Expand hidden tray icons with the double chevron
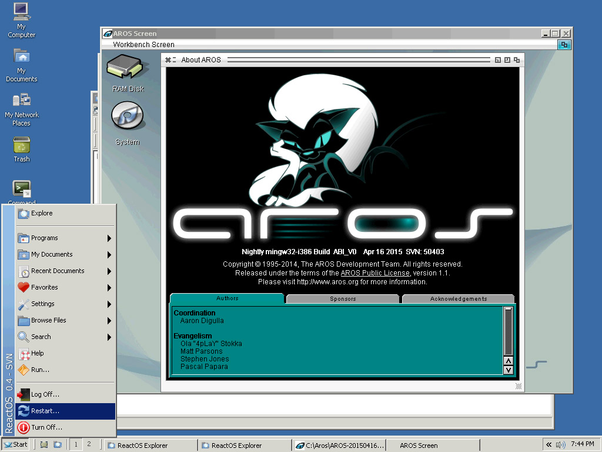Viewport: 602px width, 452px height. tap(549, 445)
